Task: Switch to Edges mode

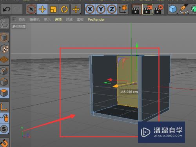Action: pos(4,82)
